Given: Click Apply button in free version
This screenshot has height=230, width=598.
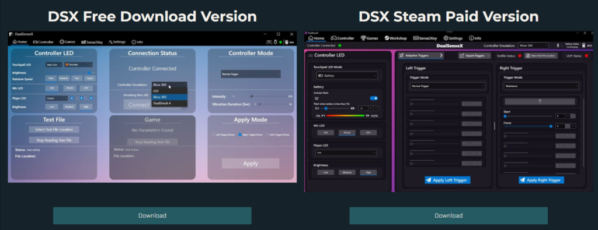Looking at the screenshot, I should pyautogui.click(x=251, y=164).
